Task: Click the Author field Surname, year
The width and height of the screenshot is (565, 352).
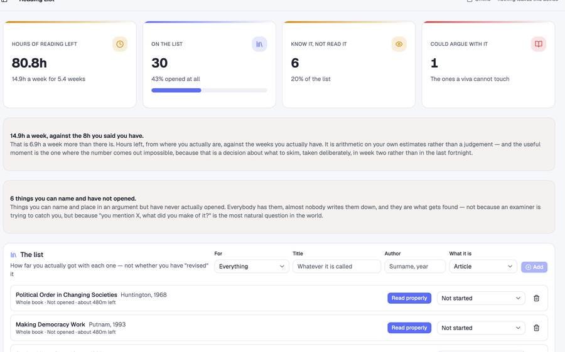Action: (x=415, y=266)
